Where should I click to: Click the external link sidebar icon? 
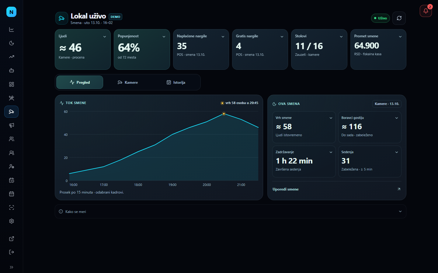tap(12, 239)
